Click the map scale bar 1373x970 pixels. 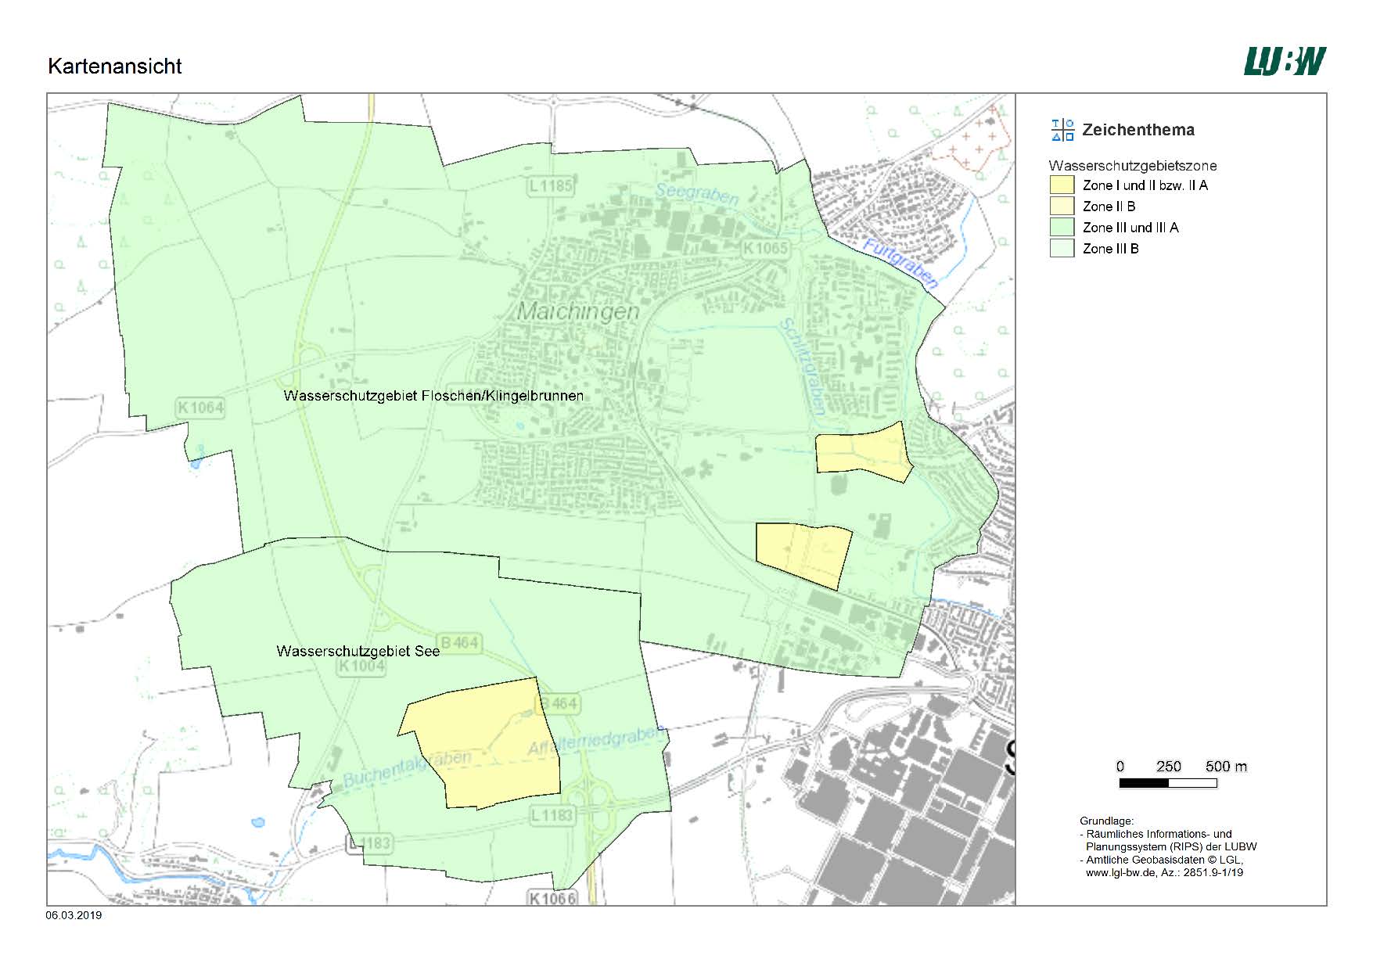(1167, 782)
